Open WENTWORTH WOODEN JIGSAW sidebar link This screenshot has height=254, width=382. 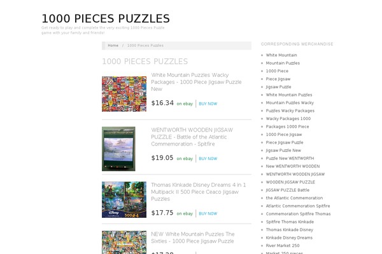click(x=295, y=174)
